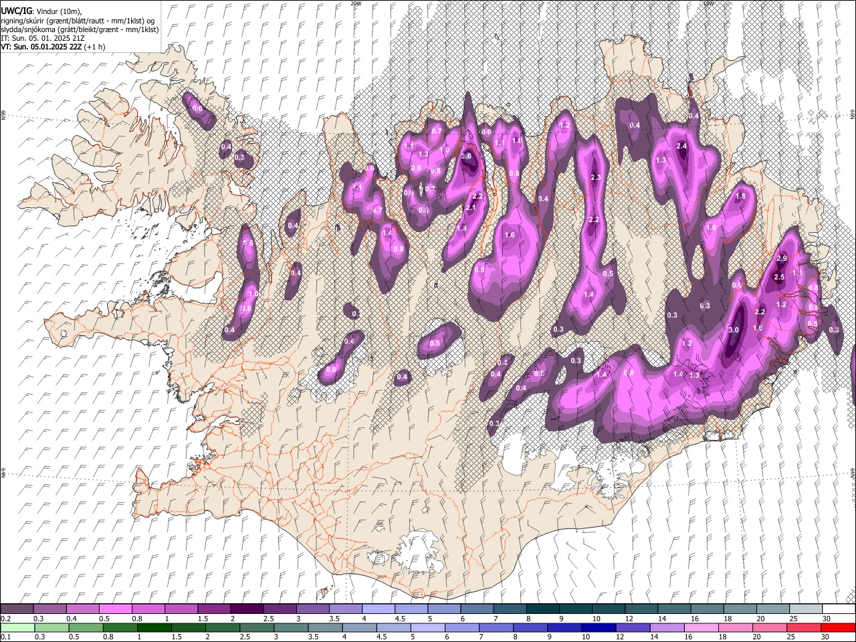Click the 3–3.5 grey-green swatch in lower legend row
Viewport: 856px width, 642px height.
(292, 628)
